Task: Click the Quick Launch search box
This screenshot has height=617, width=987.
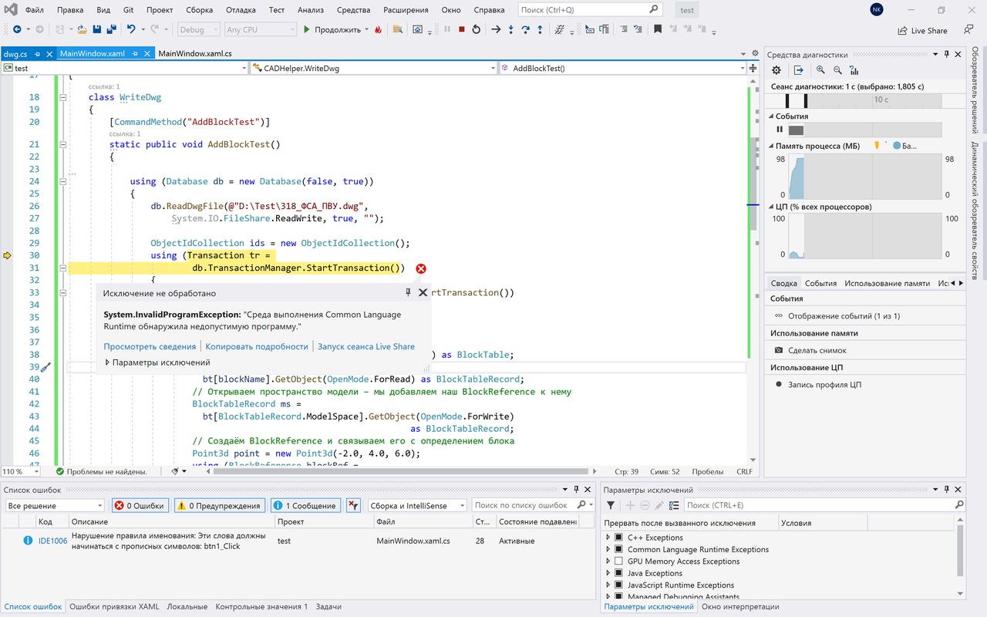Action: pyautogui.click(x=589, y=10)
